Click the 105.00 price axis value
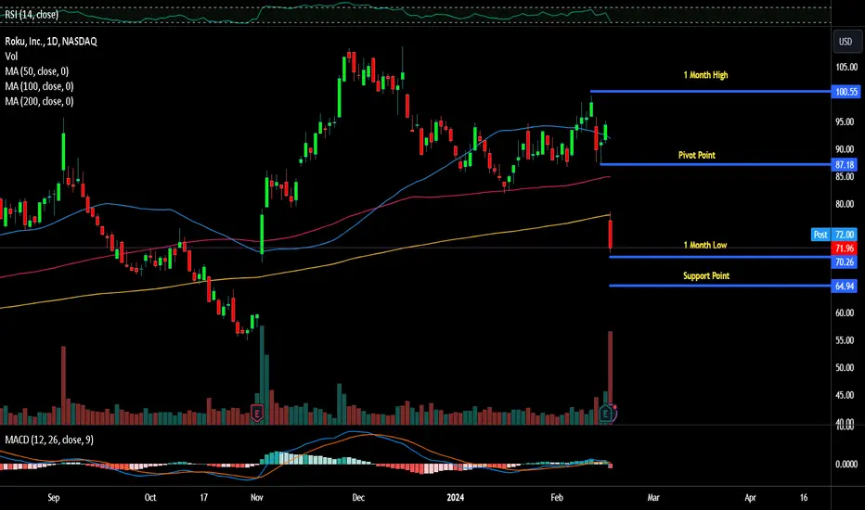The width and height of the screenshot is (865, 510). click(846, 68)
